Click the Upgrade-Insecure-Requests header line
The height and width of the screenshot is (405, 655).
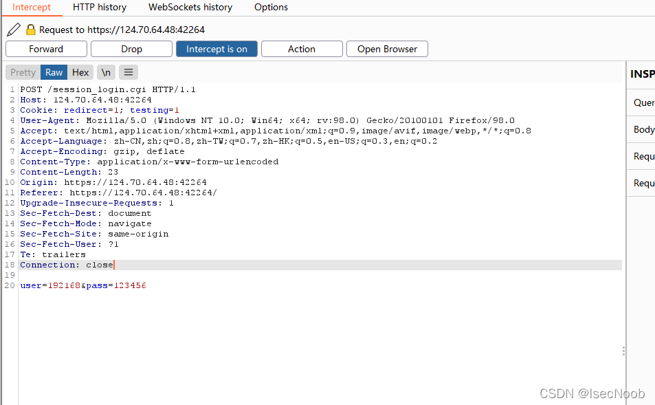pyautogui.click(x=97, y=203)
